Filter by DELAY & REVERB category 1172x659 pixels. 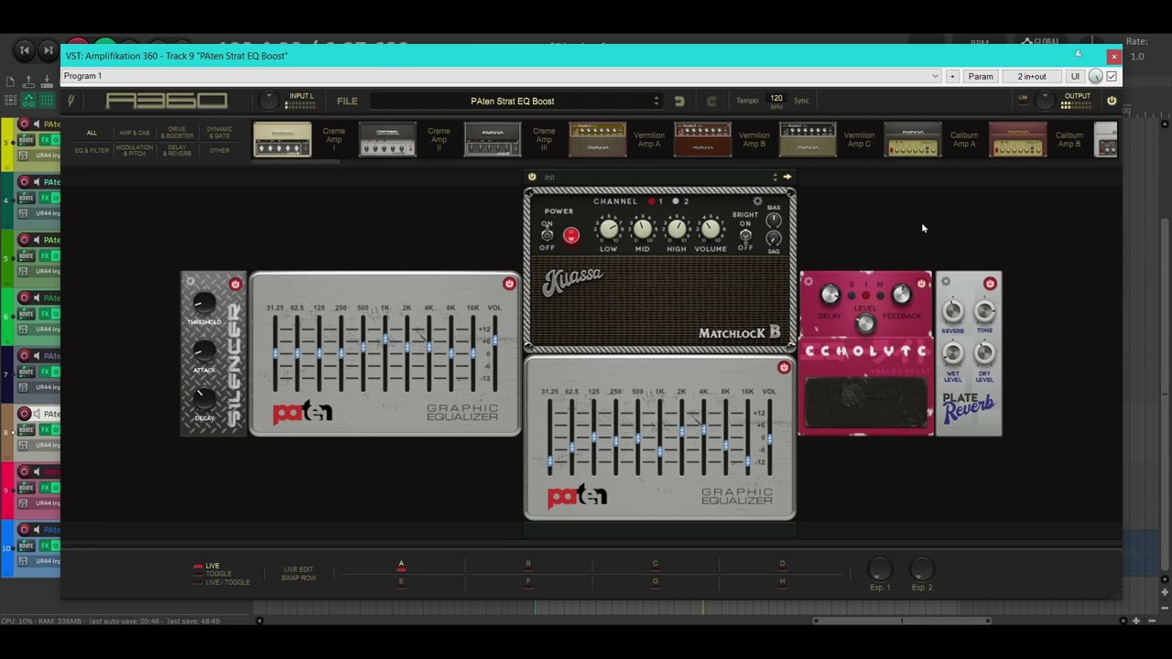tap(178, 150)
